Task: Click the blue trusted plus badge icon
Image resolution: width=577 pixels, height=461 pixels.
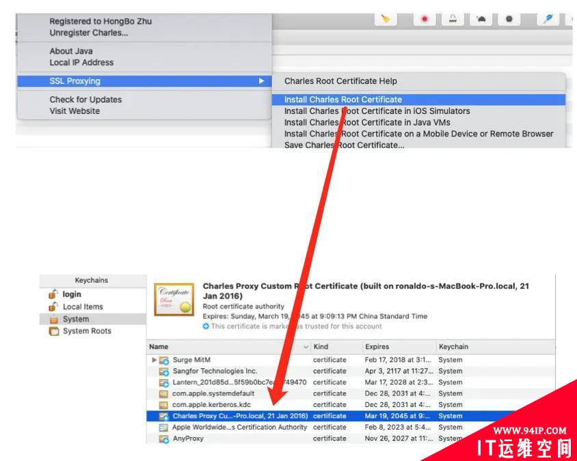Action: [x=206, y=326]
